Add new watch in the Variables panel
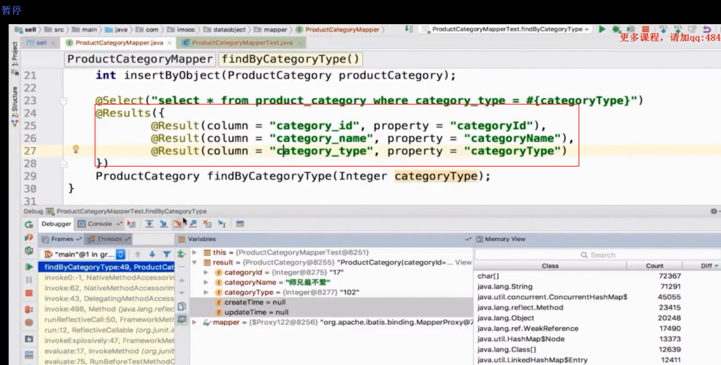 pos(182,254)
